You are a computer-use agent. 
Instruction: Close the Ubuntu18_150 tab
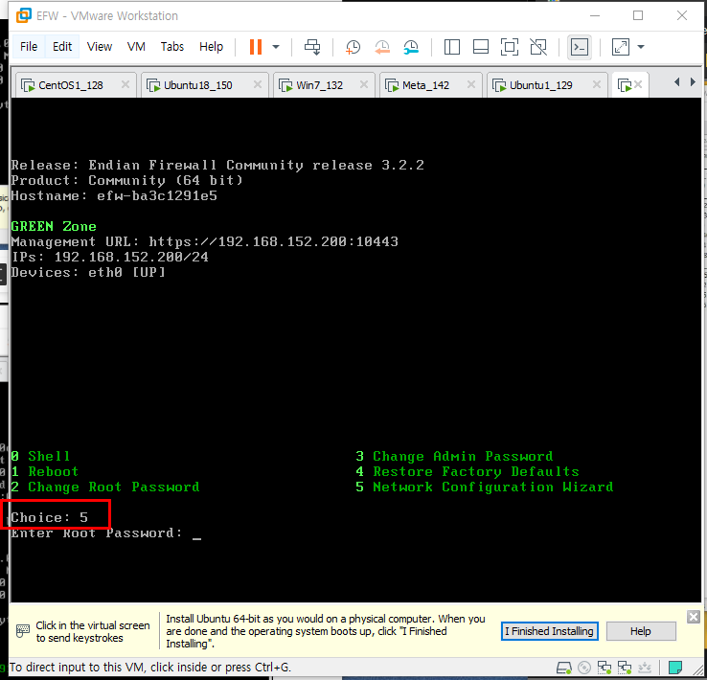(258, 84)
